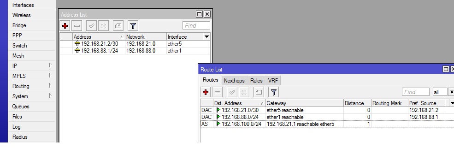454x166 pixels.
Task: Switch to the Nexthops tab
Action: pos(234,81)
